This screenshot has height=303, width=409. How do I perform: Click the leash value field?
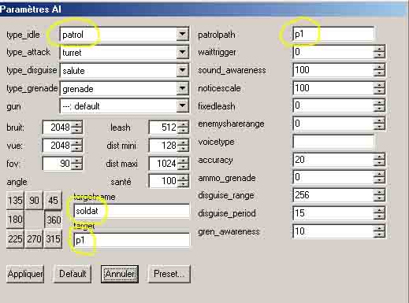[x=163, y=127]
